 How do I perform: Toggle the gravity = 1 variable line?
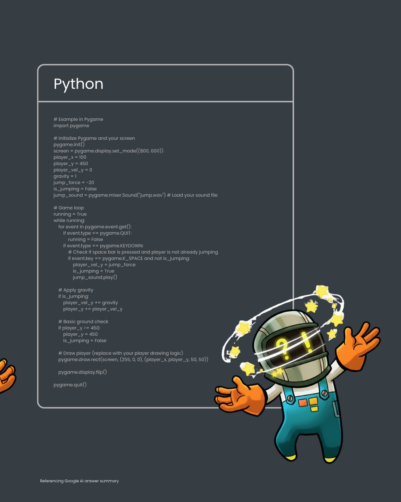tap(65, 176)
